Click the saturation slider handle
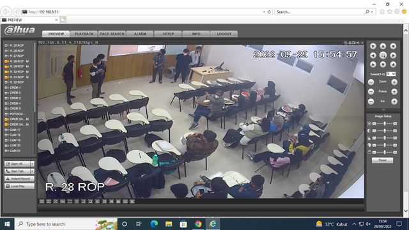This screenshot has width=409, height=230. [385, 138]
